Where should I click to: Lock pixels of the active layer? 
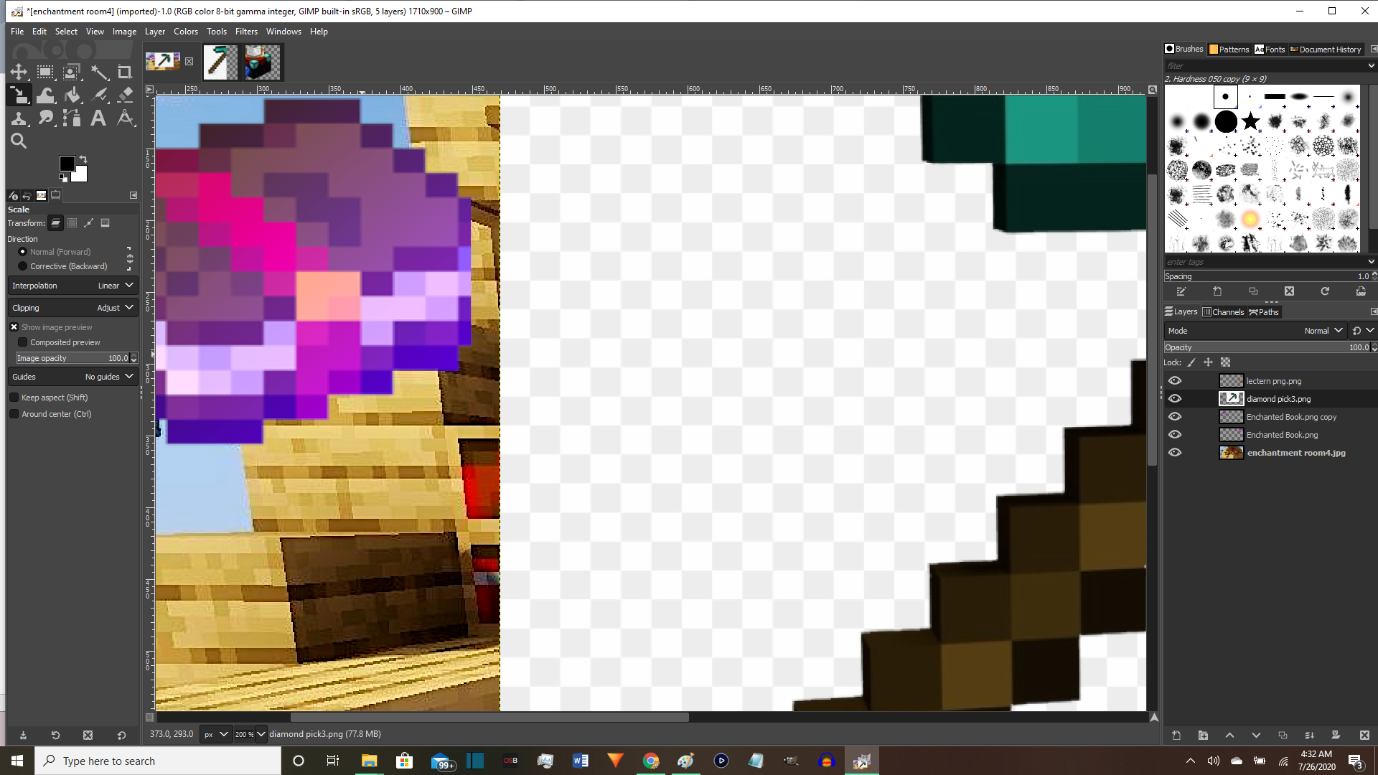1191,362
